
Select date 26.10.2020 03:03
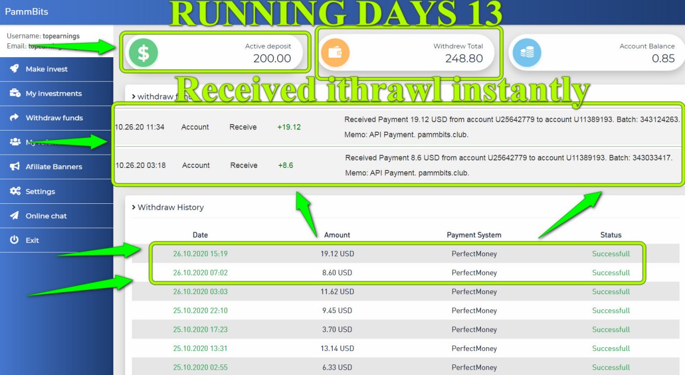[200, 292]
